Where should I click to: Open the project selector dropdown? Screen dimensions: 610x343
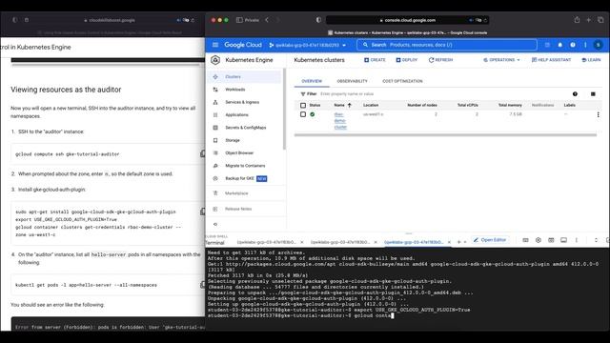tap(307, 45)
